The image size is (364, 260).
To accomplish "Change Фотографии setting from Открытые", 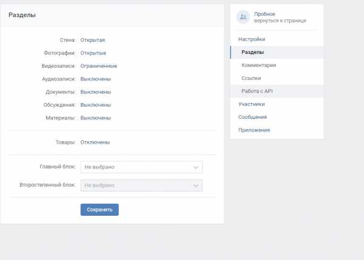I will [93, 53].
